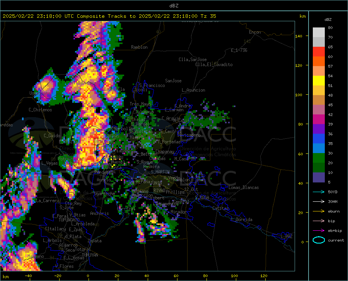This screenshot has width=348, height=281.
Task: Click the 120 km horizontal axis tick label
Action: [264, 276]
